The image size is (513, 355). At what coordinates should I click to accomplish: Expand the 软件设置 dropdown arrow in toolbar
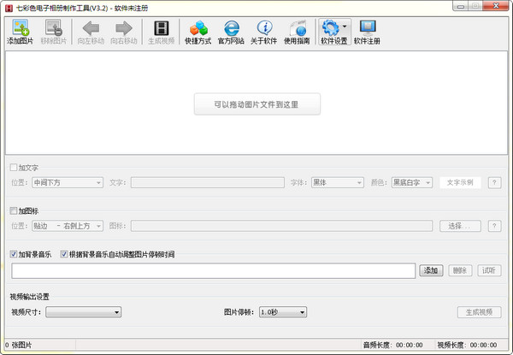coord(344,27)
